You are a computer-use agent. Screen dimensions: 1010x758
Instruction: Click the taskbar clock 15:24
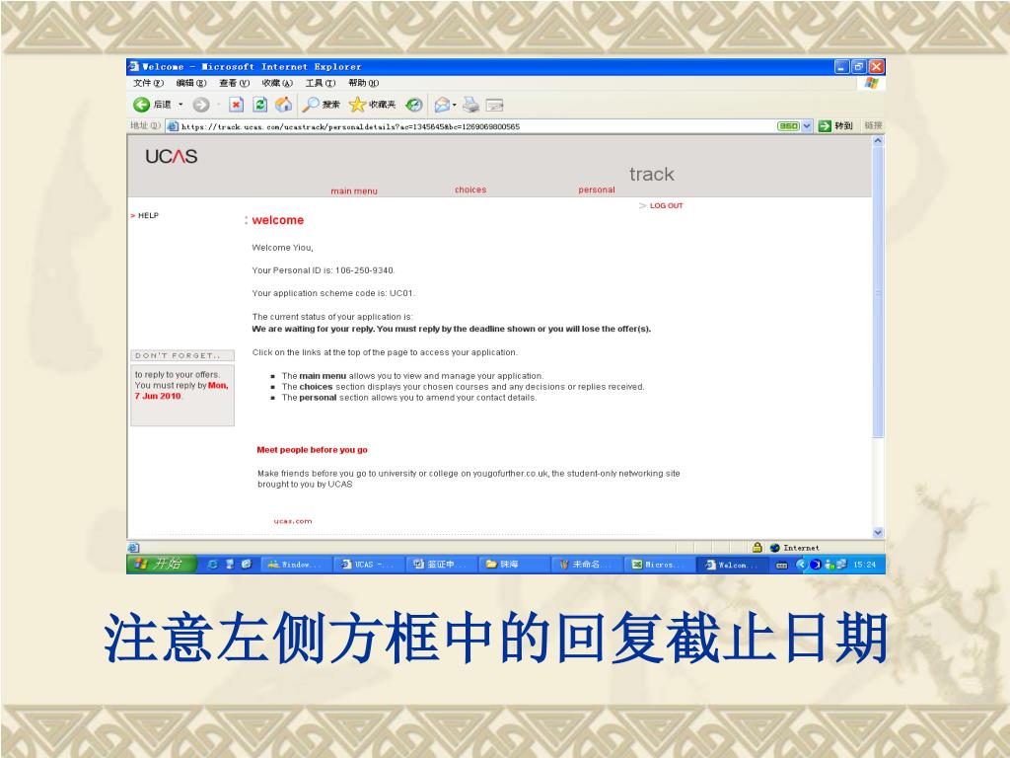(864, 564)
